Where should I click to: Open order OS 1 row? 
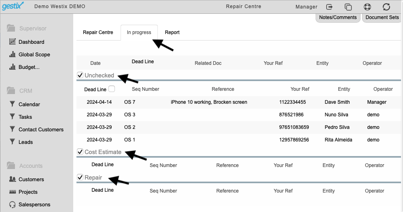238,140
